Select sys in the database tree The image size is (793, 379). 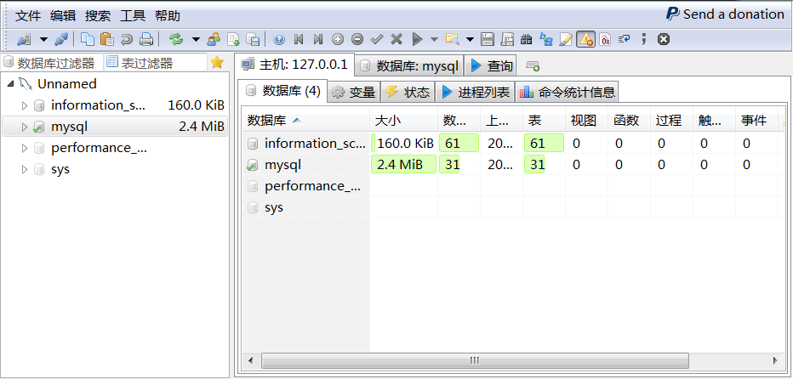60,169
